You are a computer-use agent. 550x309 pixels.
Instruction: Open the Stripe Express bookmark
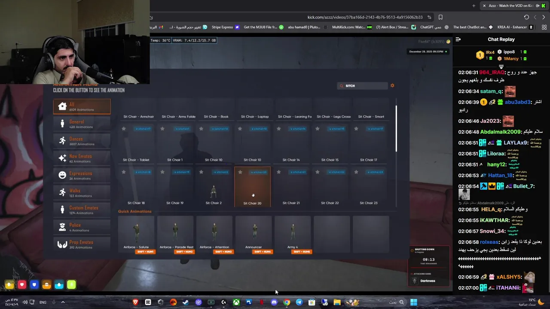pyautogui.click(x=226, y=27)
